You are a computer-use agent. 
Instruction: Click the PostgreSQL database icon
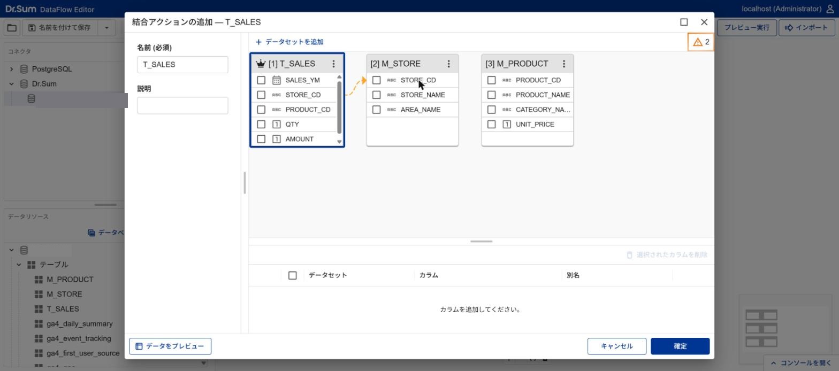coord(24,69)
